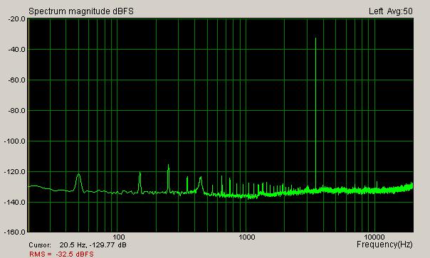This screenshot has width=430, height=258.
Task: Click the -20.0 dB axis label
Action: pyautogui.click(x=17, y=19)
